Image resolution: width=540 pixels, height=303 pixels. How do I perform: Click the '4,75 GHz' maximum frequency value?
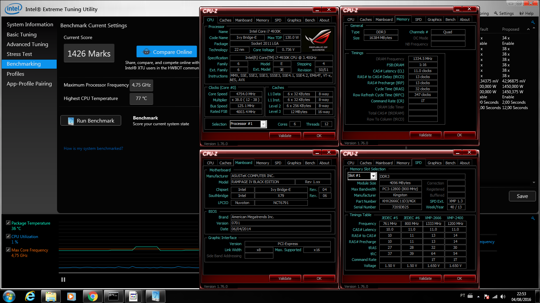coord(141,85)
